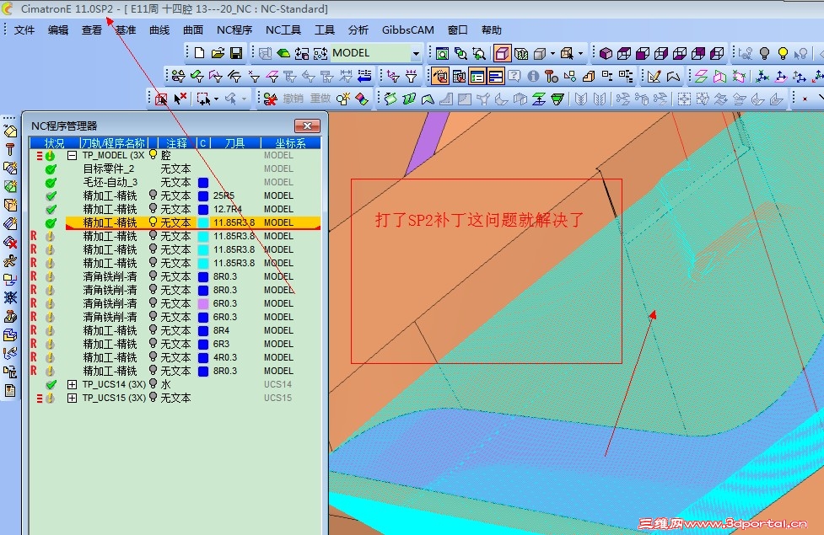Viewport: 824px width, 535px height.
Task: Collapse the TP_MODEL (3X) tree node
Action: tap(72, 155)
